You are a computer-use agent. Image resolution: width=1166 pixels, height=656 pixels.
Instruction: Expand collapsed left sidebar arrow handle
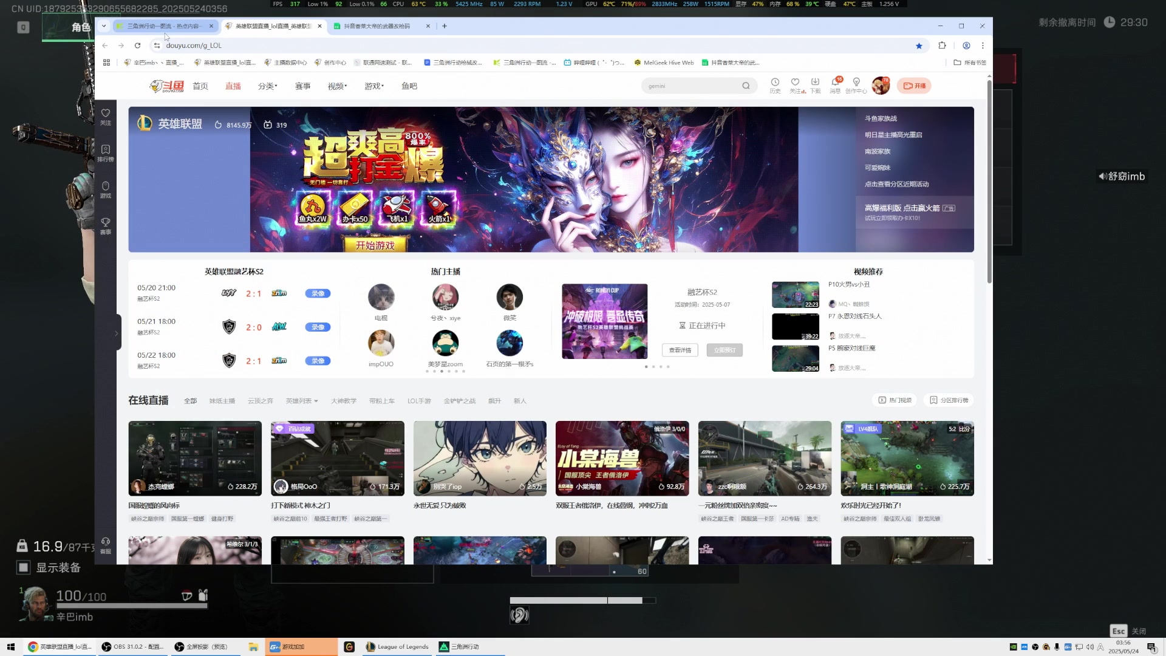[117, 333]
